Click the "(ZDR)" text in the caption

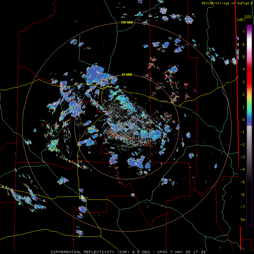123,252
